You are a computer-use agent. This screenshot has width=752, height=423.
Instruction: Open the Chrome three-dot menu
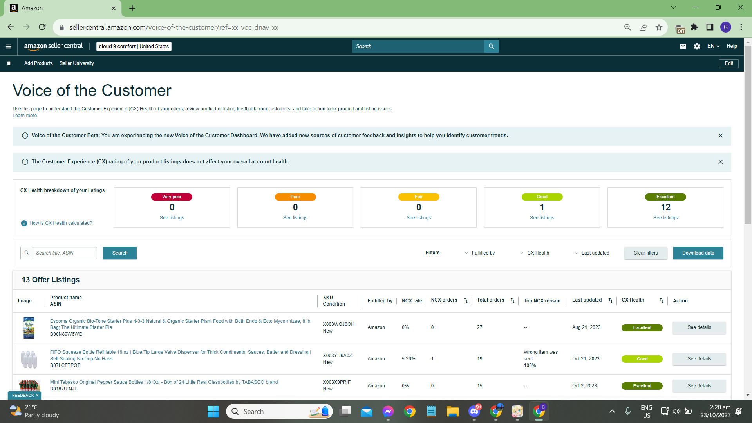741,27
